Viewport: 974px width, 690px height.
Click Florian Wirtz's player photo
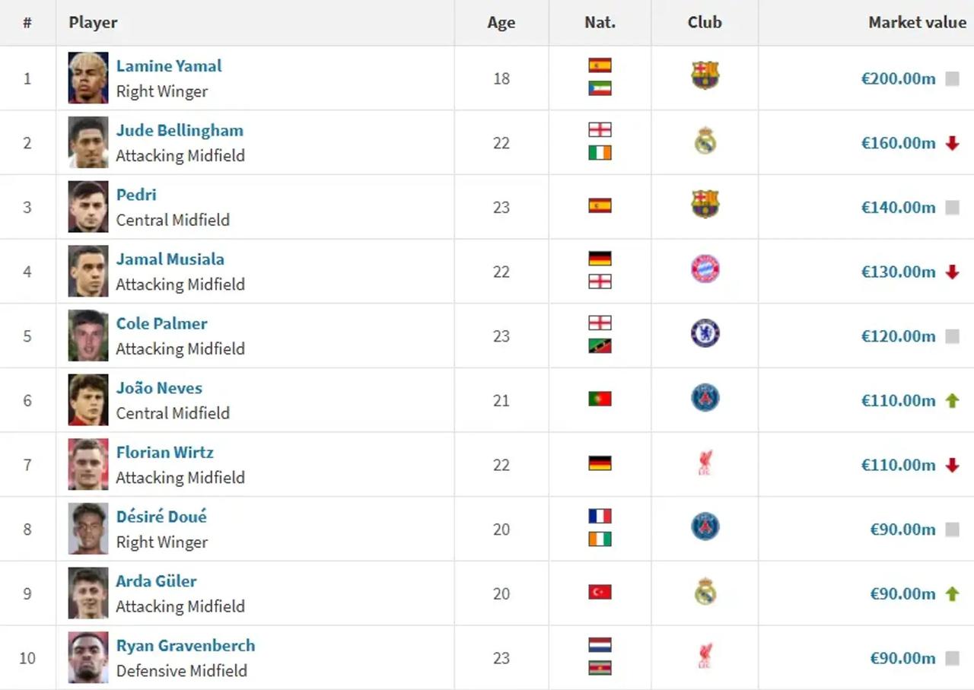click(x=88, y=464)
